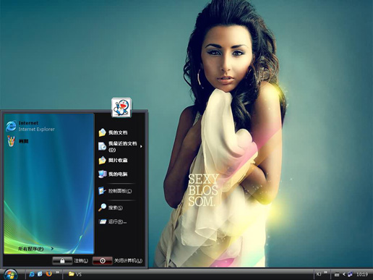Click the 控制面板 icon

click(x=102, y=191)
